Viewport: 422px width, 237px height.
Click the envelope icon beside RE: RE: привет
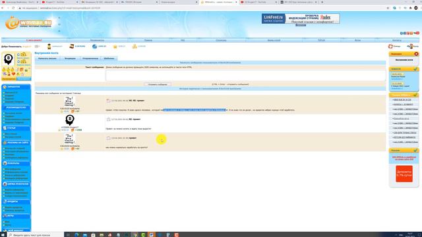tap(108, 101)
